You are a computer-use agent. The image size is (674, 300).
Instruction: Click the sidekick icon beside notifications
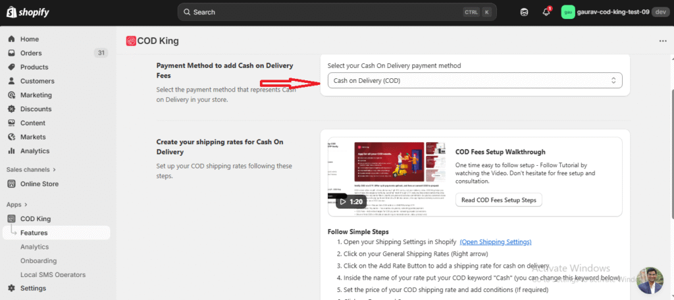pyautogui.click(x=524, y=12)
